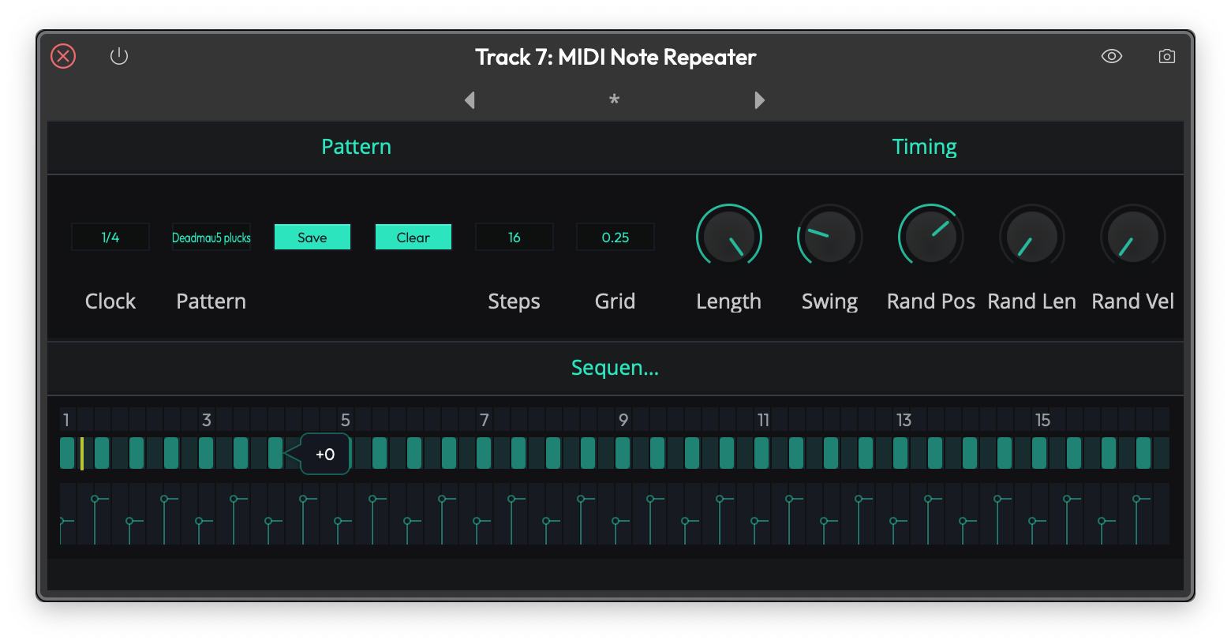Viewport: 1231px width, 644px height.
Task: Clear the current pattern
Action: coord(413,237)
